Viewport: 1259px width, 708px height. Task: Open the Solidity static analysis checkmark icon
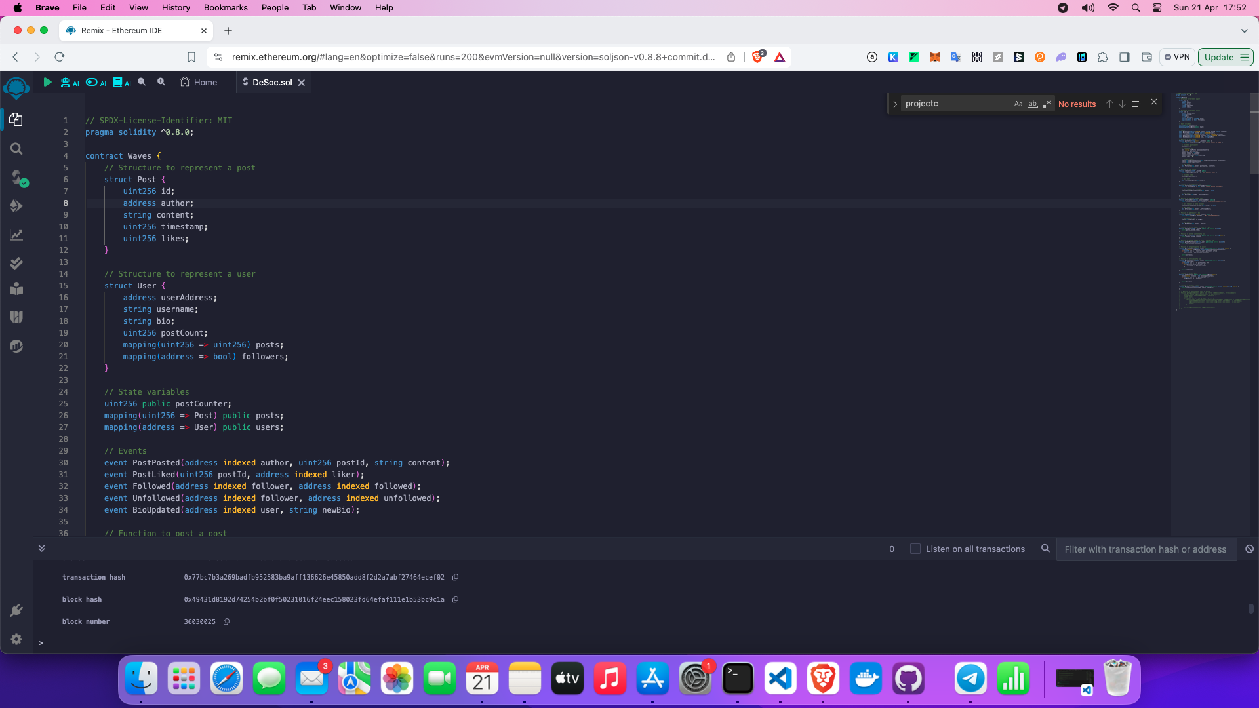tap(16, 263)
